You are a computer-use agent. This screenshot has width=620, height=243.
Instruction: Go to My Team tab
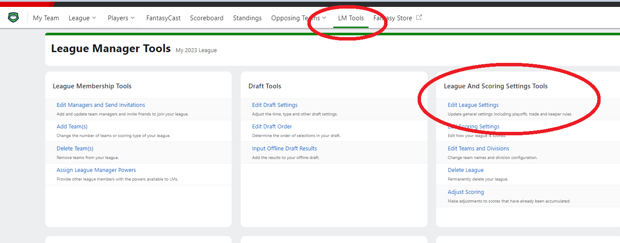(46, 18)
